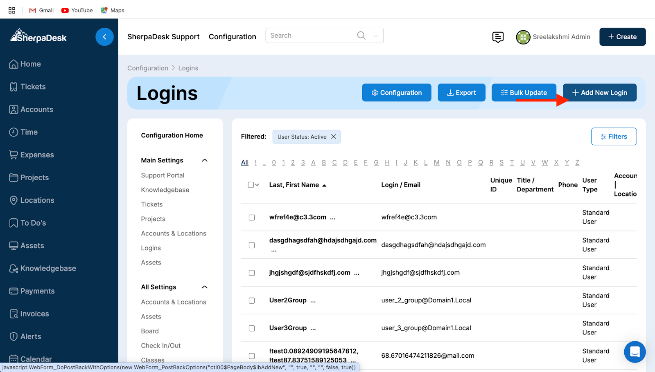655x372 pixels.
Task: Open Knowledgebase under Main Settings
Action: (165, 190)
